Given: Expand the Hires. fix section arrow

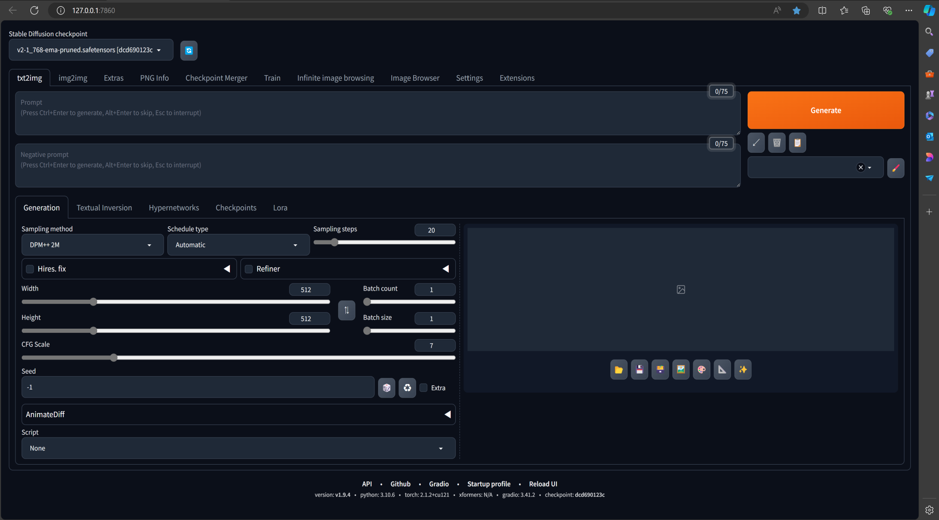Looking at the screenshot, I should [227, 269].
